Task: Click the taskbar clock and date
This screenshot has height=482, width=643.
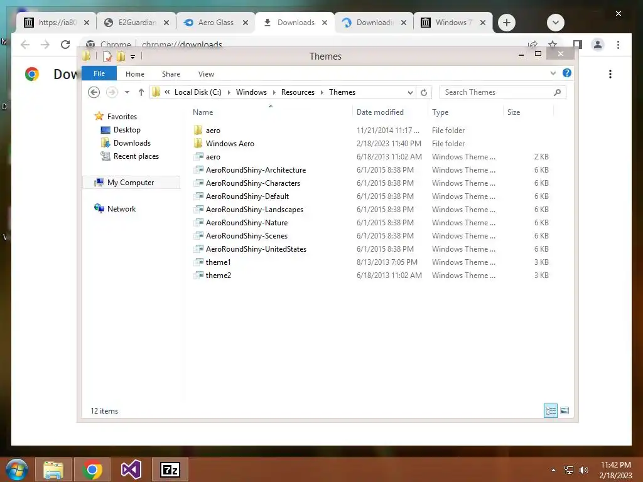Action: click(x=615, y=470)
